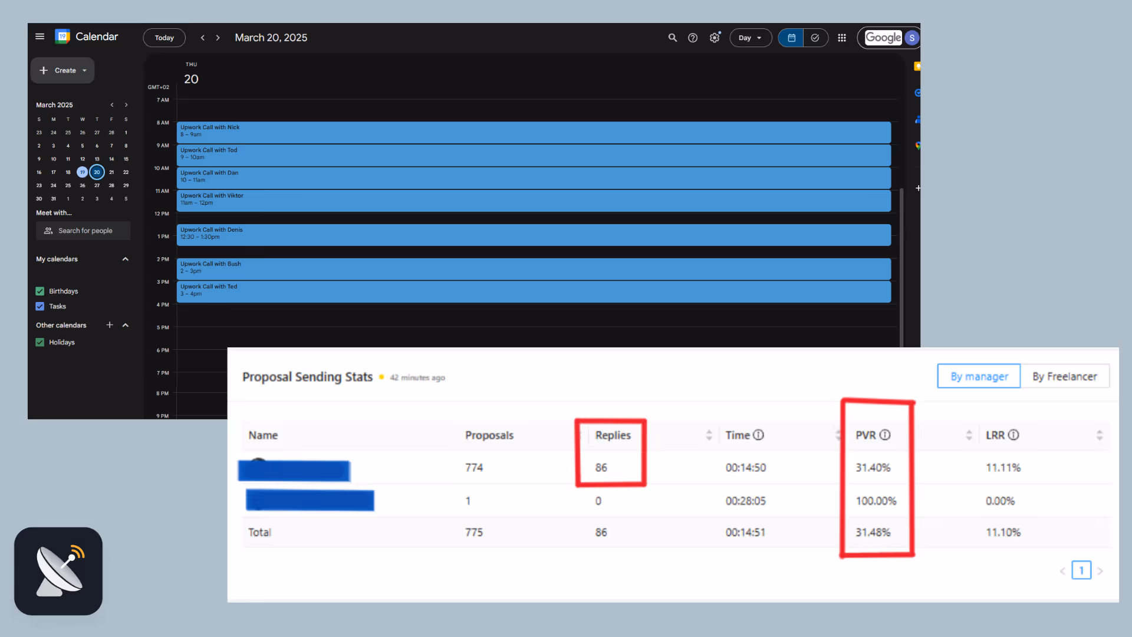Click the PVR column info icon

coord(885,435)
